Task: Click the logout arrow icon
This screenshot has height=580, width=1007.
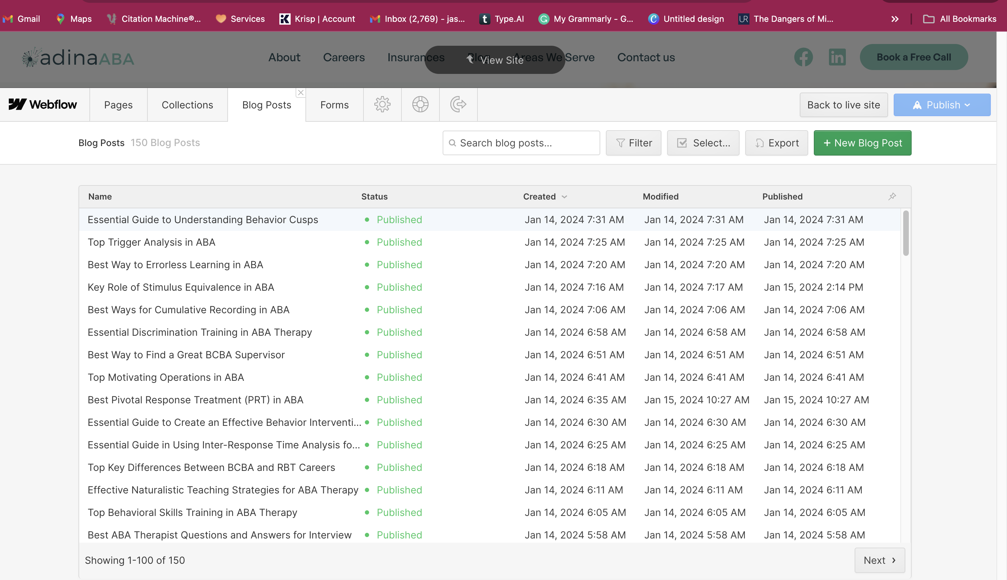Action: coord(458,105)
